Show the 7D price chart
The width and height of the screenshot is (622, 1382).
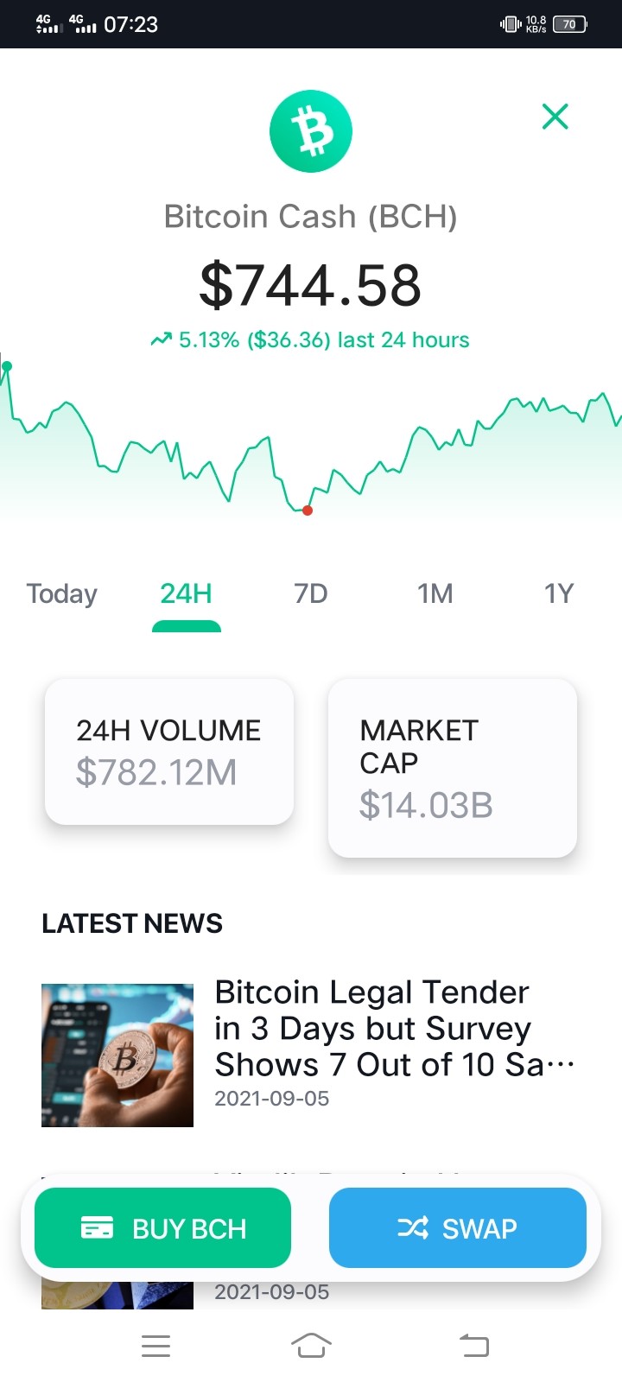pos(311,594)
